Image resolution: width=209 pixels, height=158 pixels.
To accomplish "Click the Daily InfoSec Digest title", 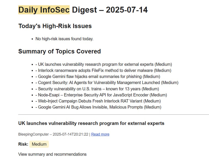I will tap(83, 10).
